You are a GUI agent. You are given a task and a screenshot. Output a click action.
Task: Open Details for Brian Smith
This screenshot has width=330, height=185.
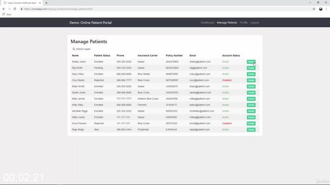pos(251,86)
